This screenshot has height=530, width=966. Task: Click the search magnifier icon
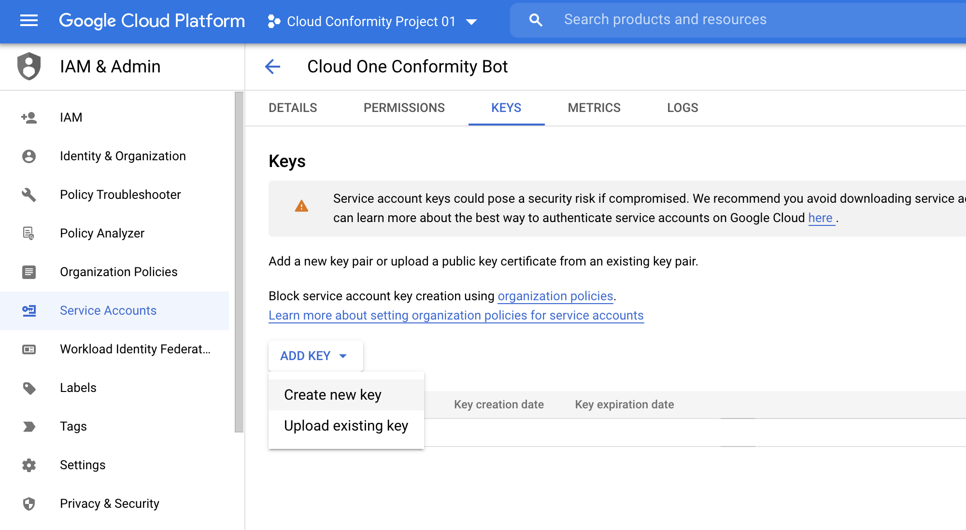(x=535, y=20)
